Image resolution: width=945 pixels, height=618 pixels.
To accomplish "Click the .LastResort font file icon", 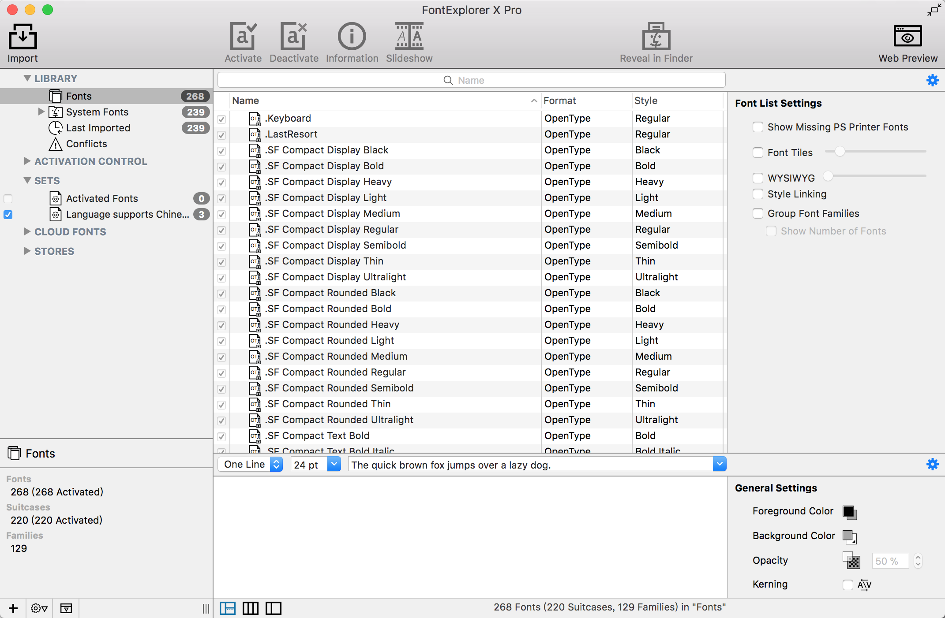I will click(255, 134).
